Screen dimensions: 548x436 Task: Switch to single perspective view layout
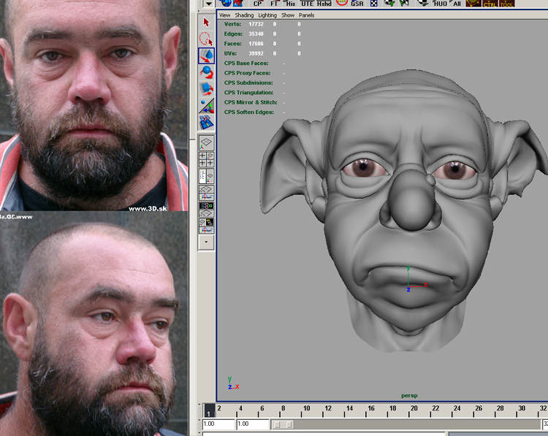click(x=207, y=142)
